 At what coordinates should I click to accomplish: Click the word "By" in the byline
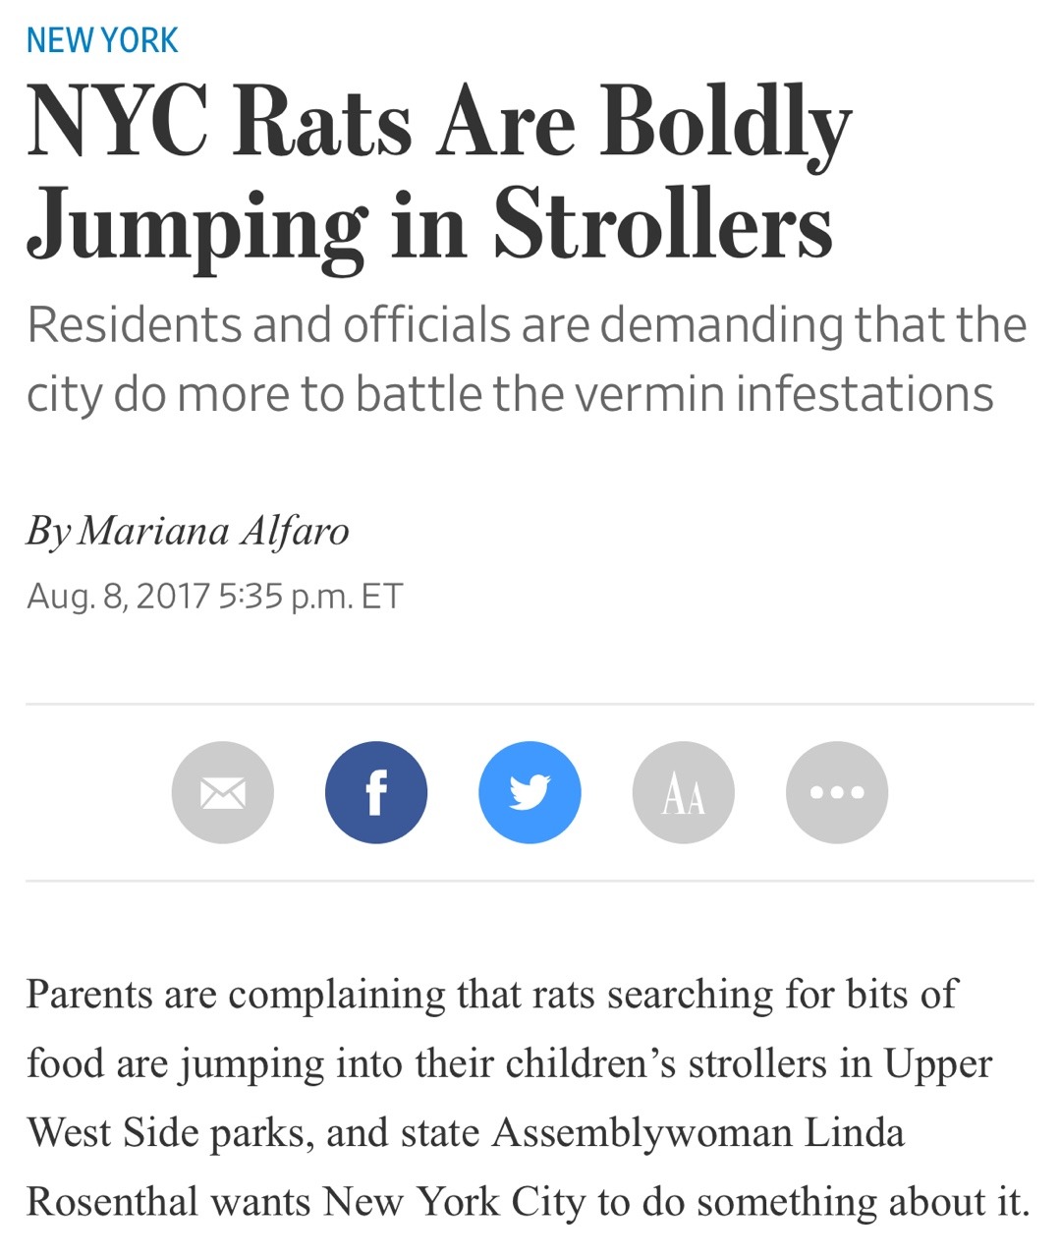(x=48, y=532)
